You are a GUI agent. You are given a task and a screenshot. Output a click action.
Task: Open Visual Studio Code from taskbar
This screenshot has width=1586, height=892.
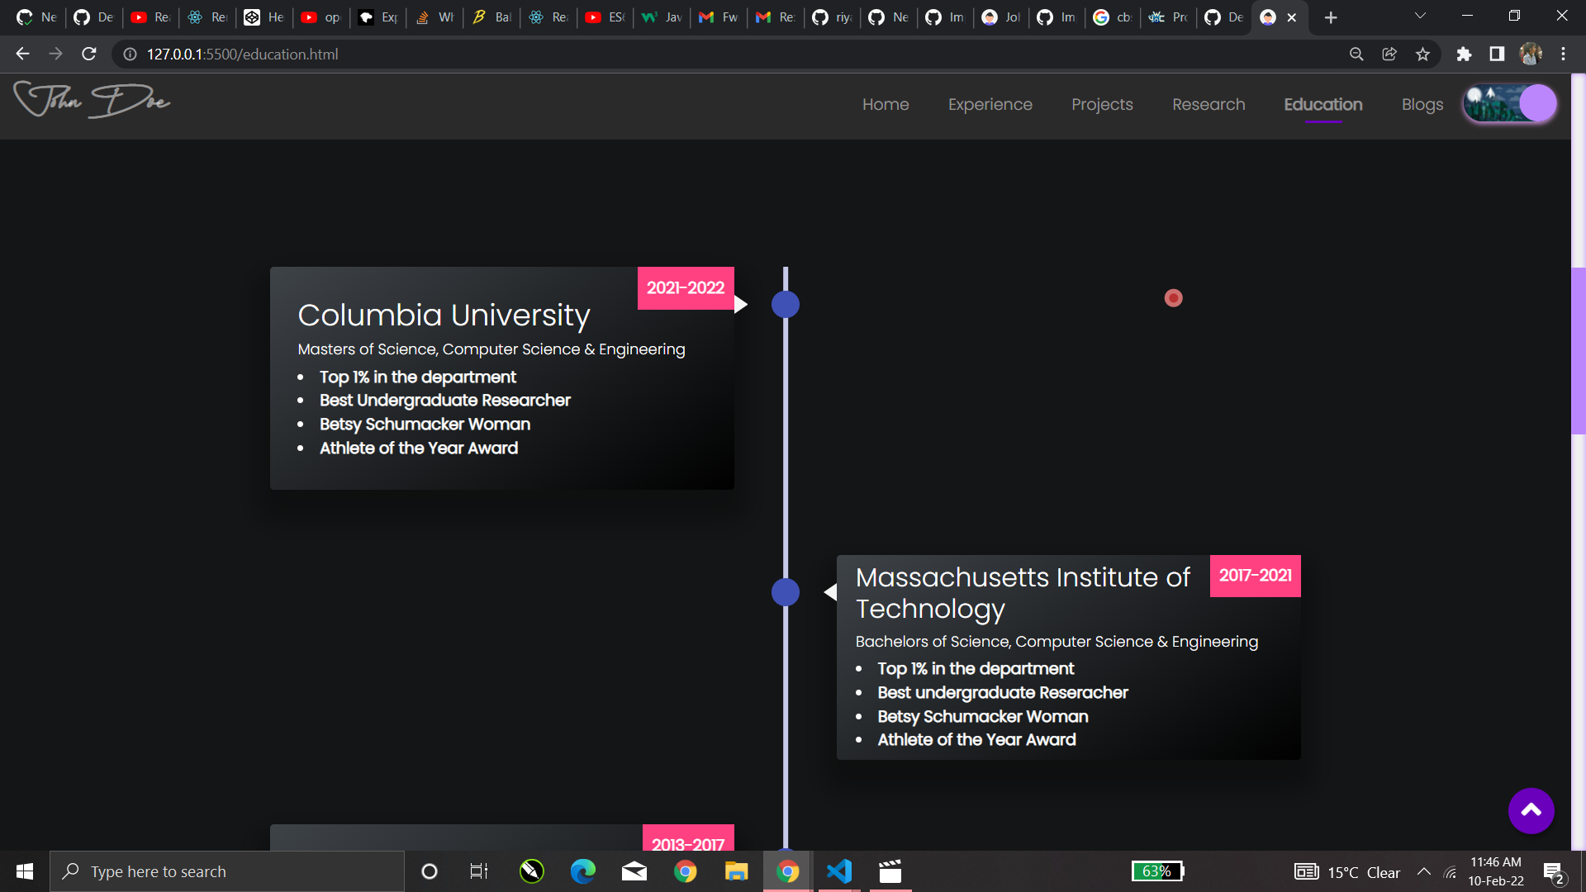pos(839,871)
